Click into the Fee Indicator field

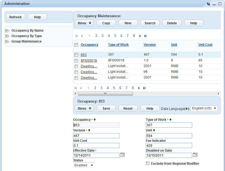[169, 146]
